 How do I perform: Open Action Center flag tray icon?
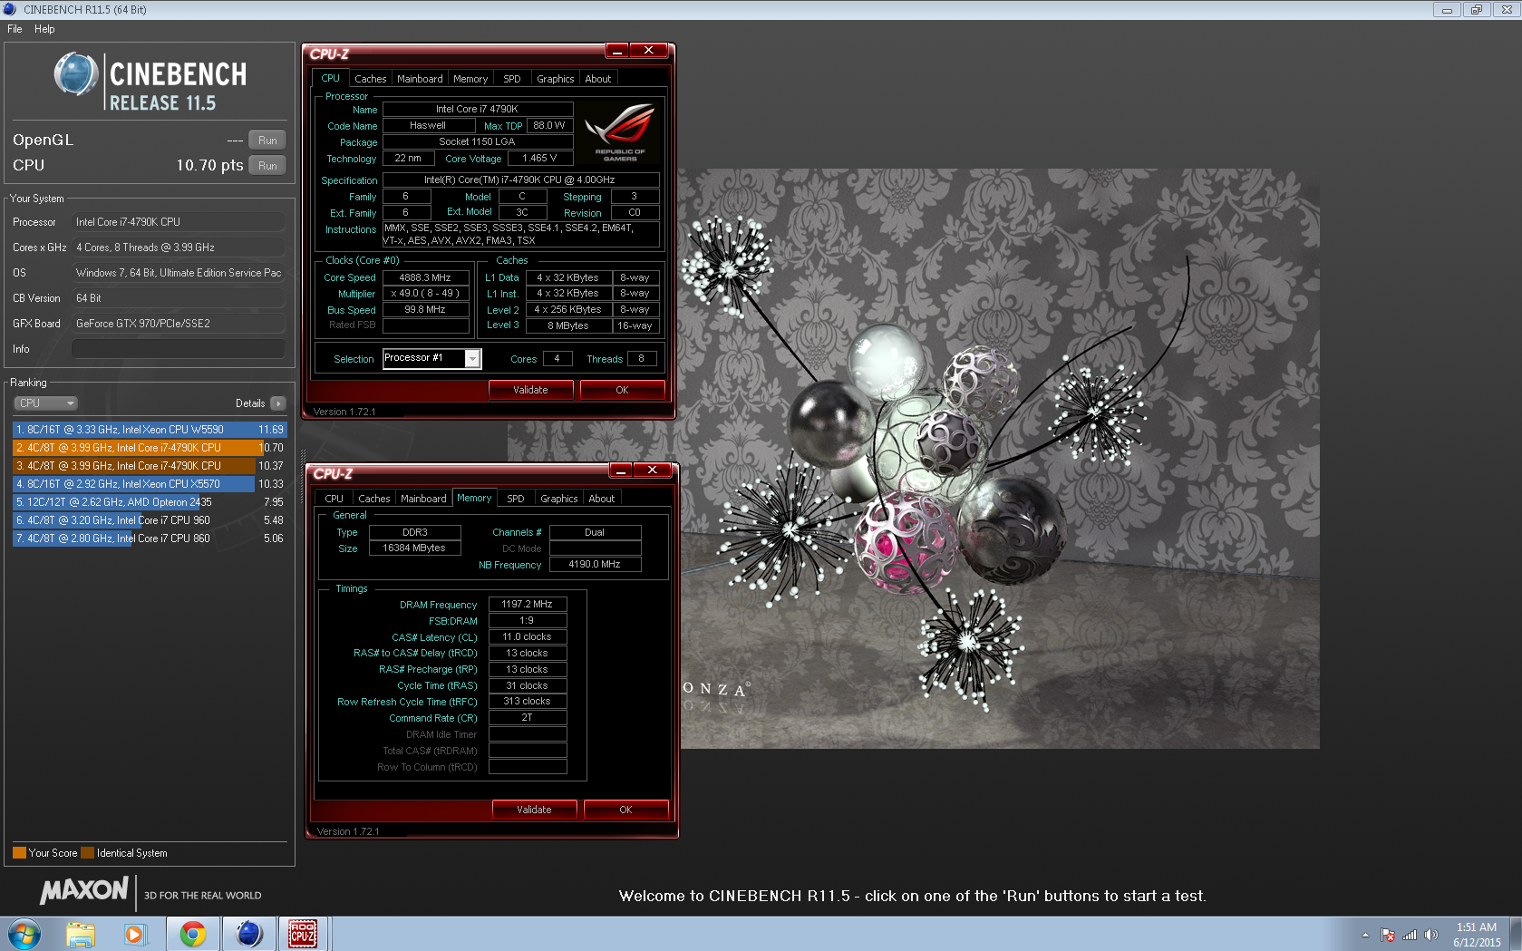click(x=1388, y=935)
